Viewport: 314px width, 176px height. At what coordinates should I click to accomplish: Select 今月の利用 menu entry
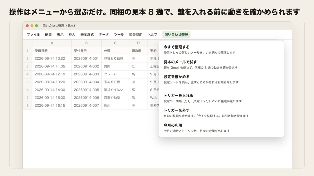click(221, 128)
